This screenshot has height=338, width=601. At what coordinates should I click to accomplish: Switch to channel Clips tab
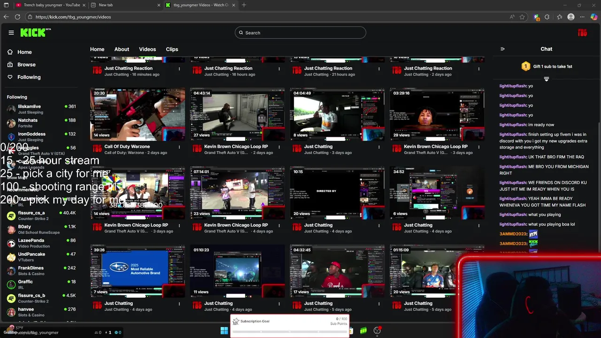pos(172,49)
